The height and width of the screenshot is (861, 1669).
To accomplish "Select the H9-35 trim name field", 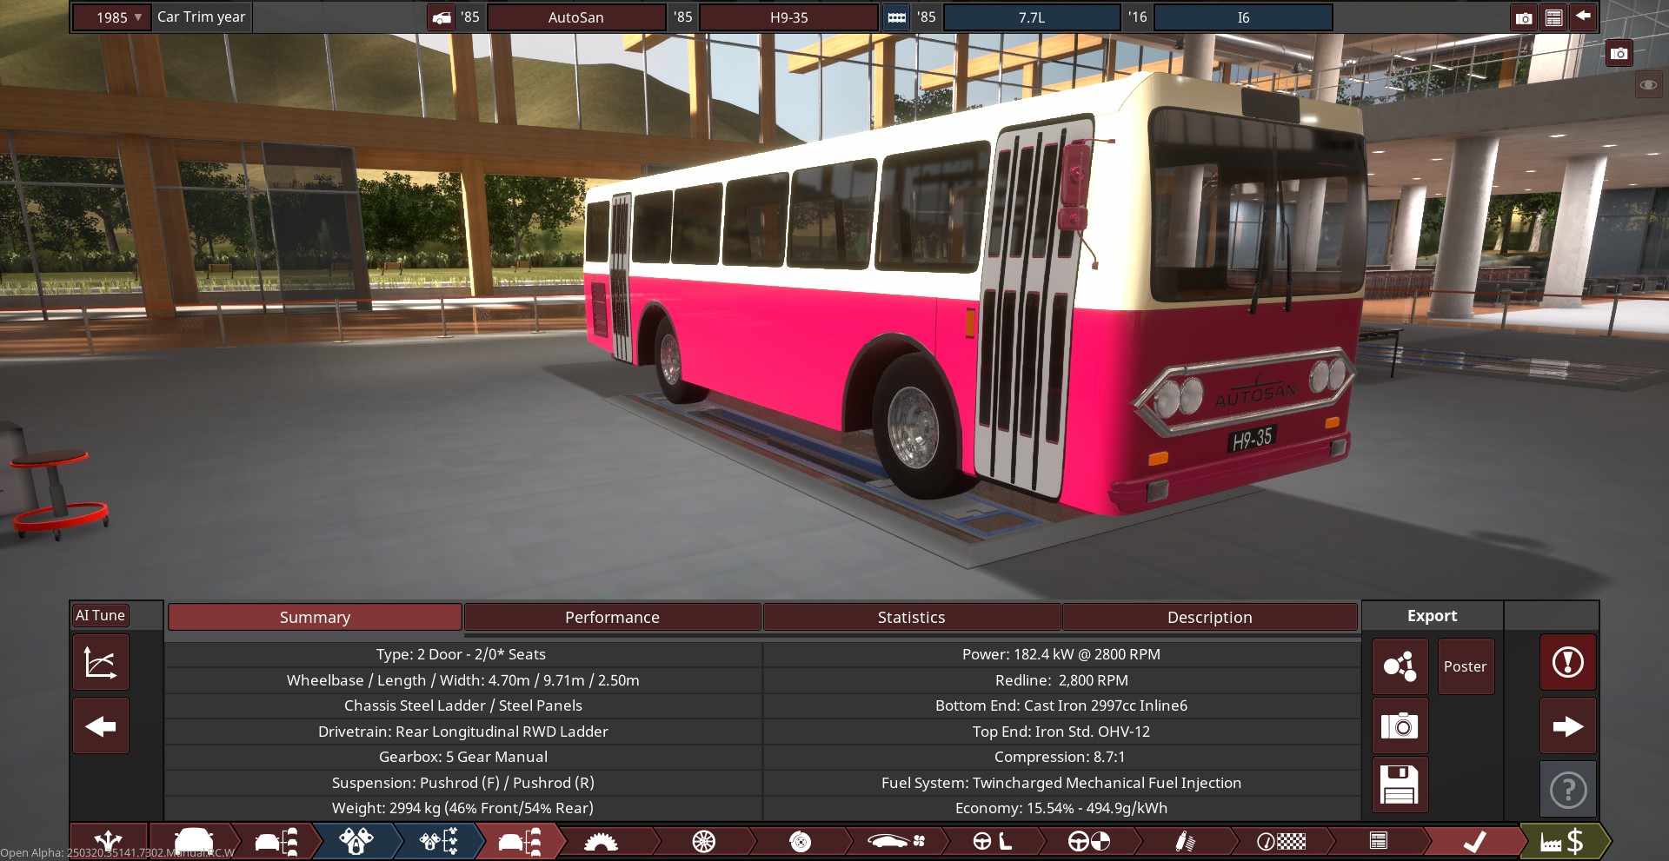I will [x=788, y=17].
